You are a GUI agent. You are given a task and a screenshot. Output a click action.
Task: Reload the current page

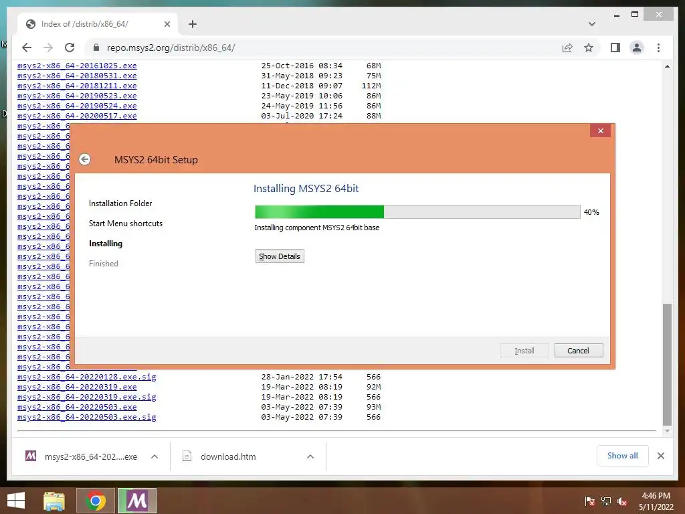[70, 48]
